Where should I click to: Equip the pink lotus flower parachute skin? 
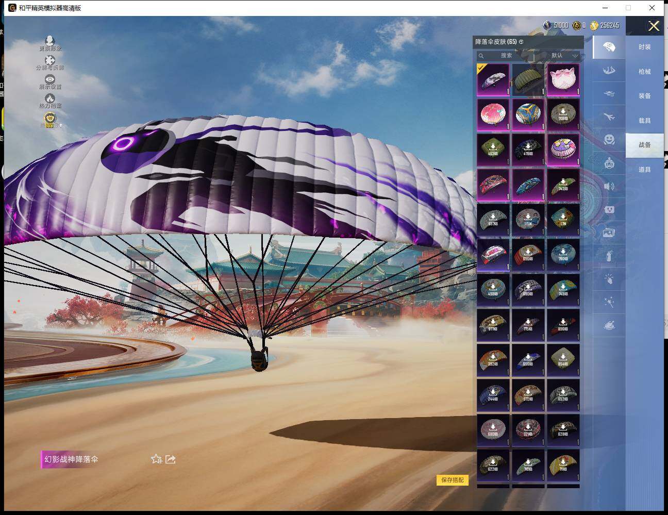click(x=563, y=80)
